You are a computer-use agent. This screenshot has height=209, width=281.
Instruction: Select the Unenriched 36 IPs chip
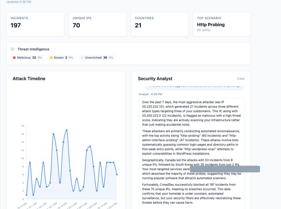tap(97, 58)
